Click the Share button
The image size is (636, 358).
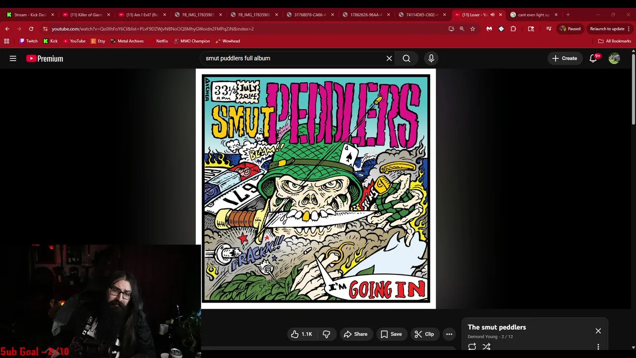coord(355,334)
